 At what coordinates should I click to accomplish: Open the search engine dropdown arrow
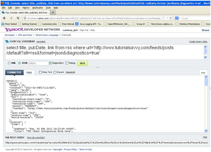point(180,18)
